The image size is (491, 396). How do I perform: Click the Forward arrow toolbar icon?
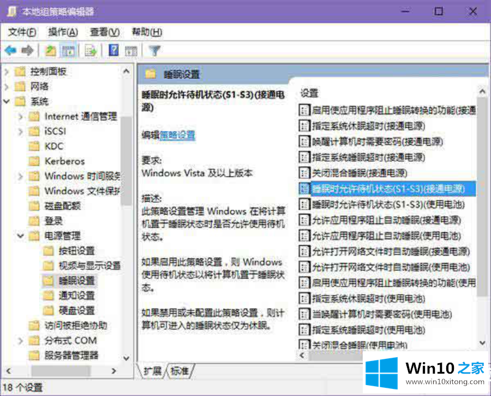[28, 50]
